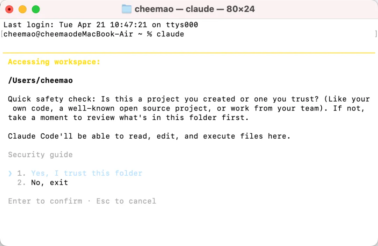Screen dimensions: 378x246
Task: Choose the "No, exit" option
Action: click(x=49, y=183)
